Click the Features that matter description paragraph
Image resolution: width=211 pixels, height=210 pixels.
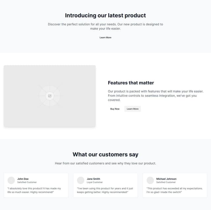click(156, 96)
